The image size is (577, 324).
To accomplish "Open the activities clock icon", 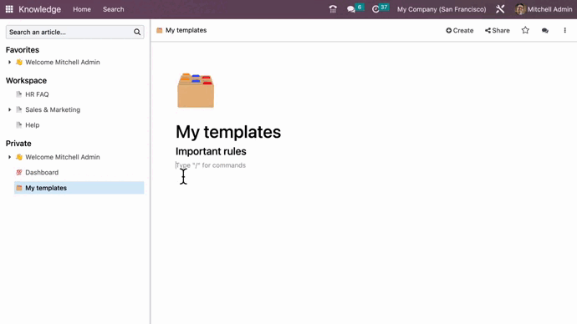I will (375, 9).
